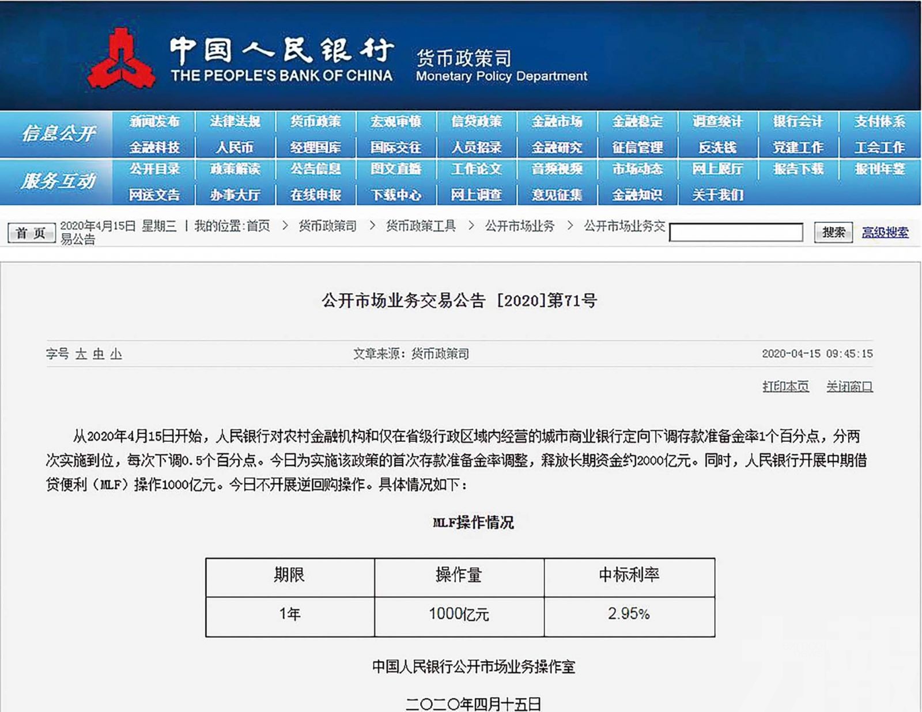Go to 货币政策司 breadcrumb link
Image resolution: width=922 pixels, height=712 pixels.
[x=327, y=226]
